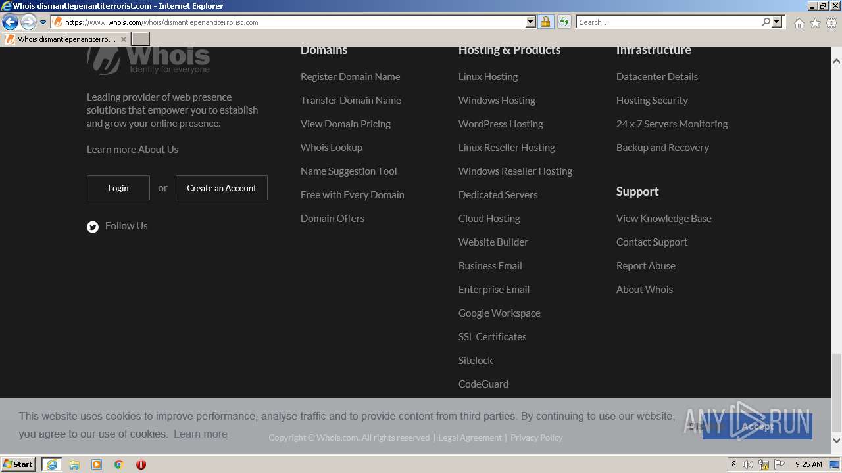The image size is (842, 473).
Task: Click the refresh page icon
Action: pyautogui.click(x=564, y=22)
